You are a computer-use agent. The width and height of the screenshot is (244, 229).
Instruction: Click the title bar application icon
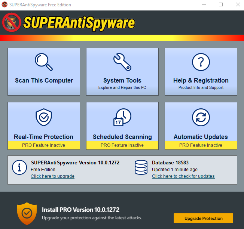tap(4, 4)
